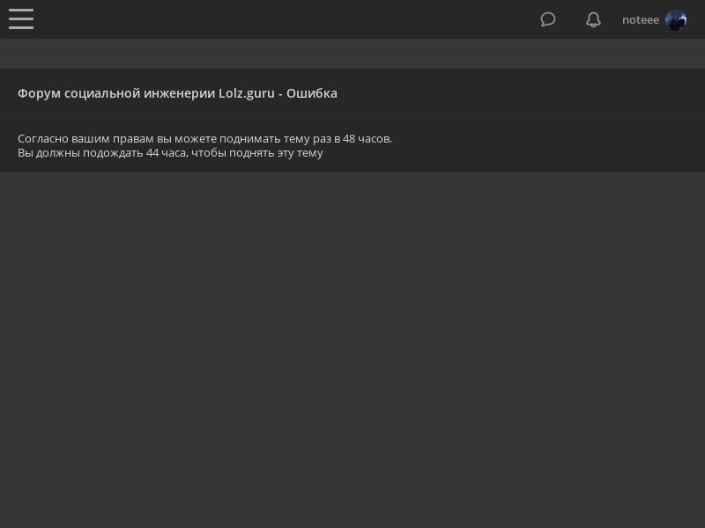The image size is (705, 528).
Task: Click the error page heading text
Action: coord(177,93)
